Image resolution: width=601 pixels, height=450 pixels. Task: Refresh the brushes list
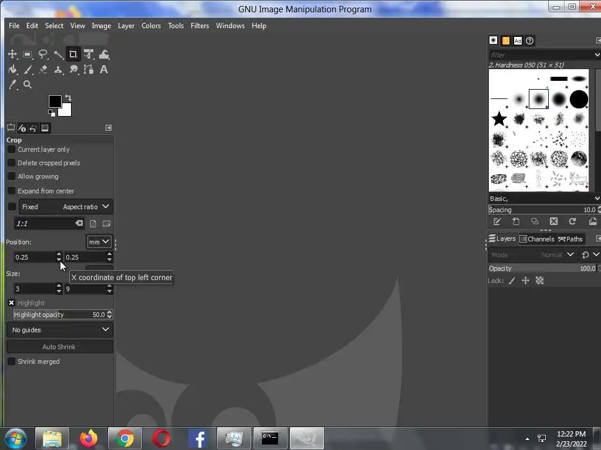click(572, 221)
